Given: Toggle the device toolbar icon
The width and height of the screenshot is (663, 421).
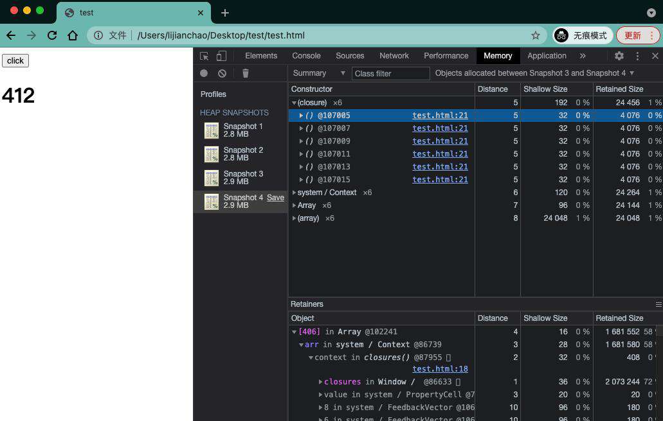Looking at the screenshot, I should coord(221,56).
